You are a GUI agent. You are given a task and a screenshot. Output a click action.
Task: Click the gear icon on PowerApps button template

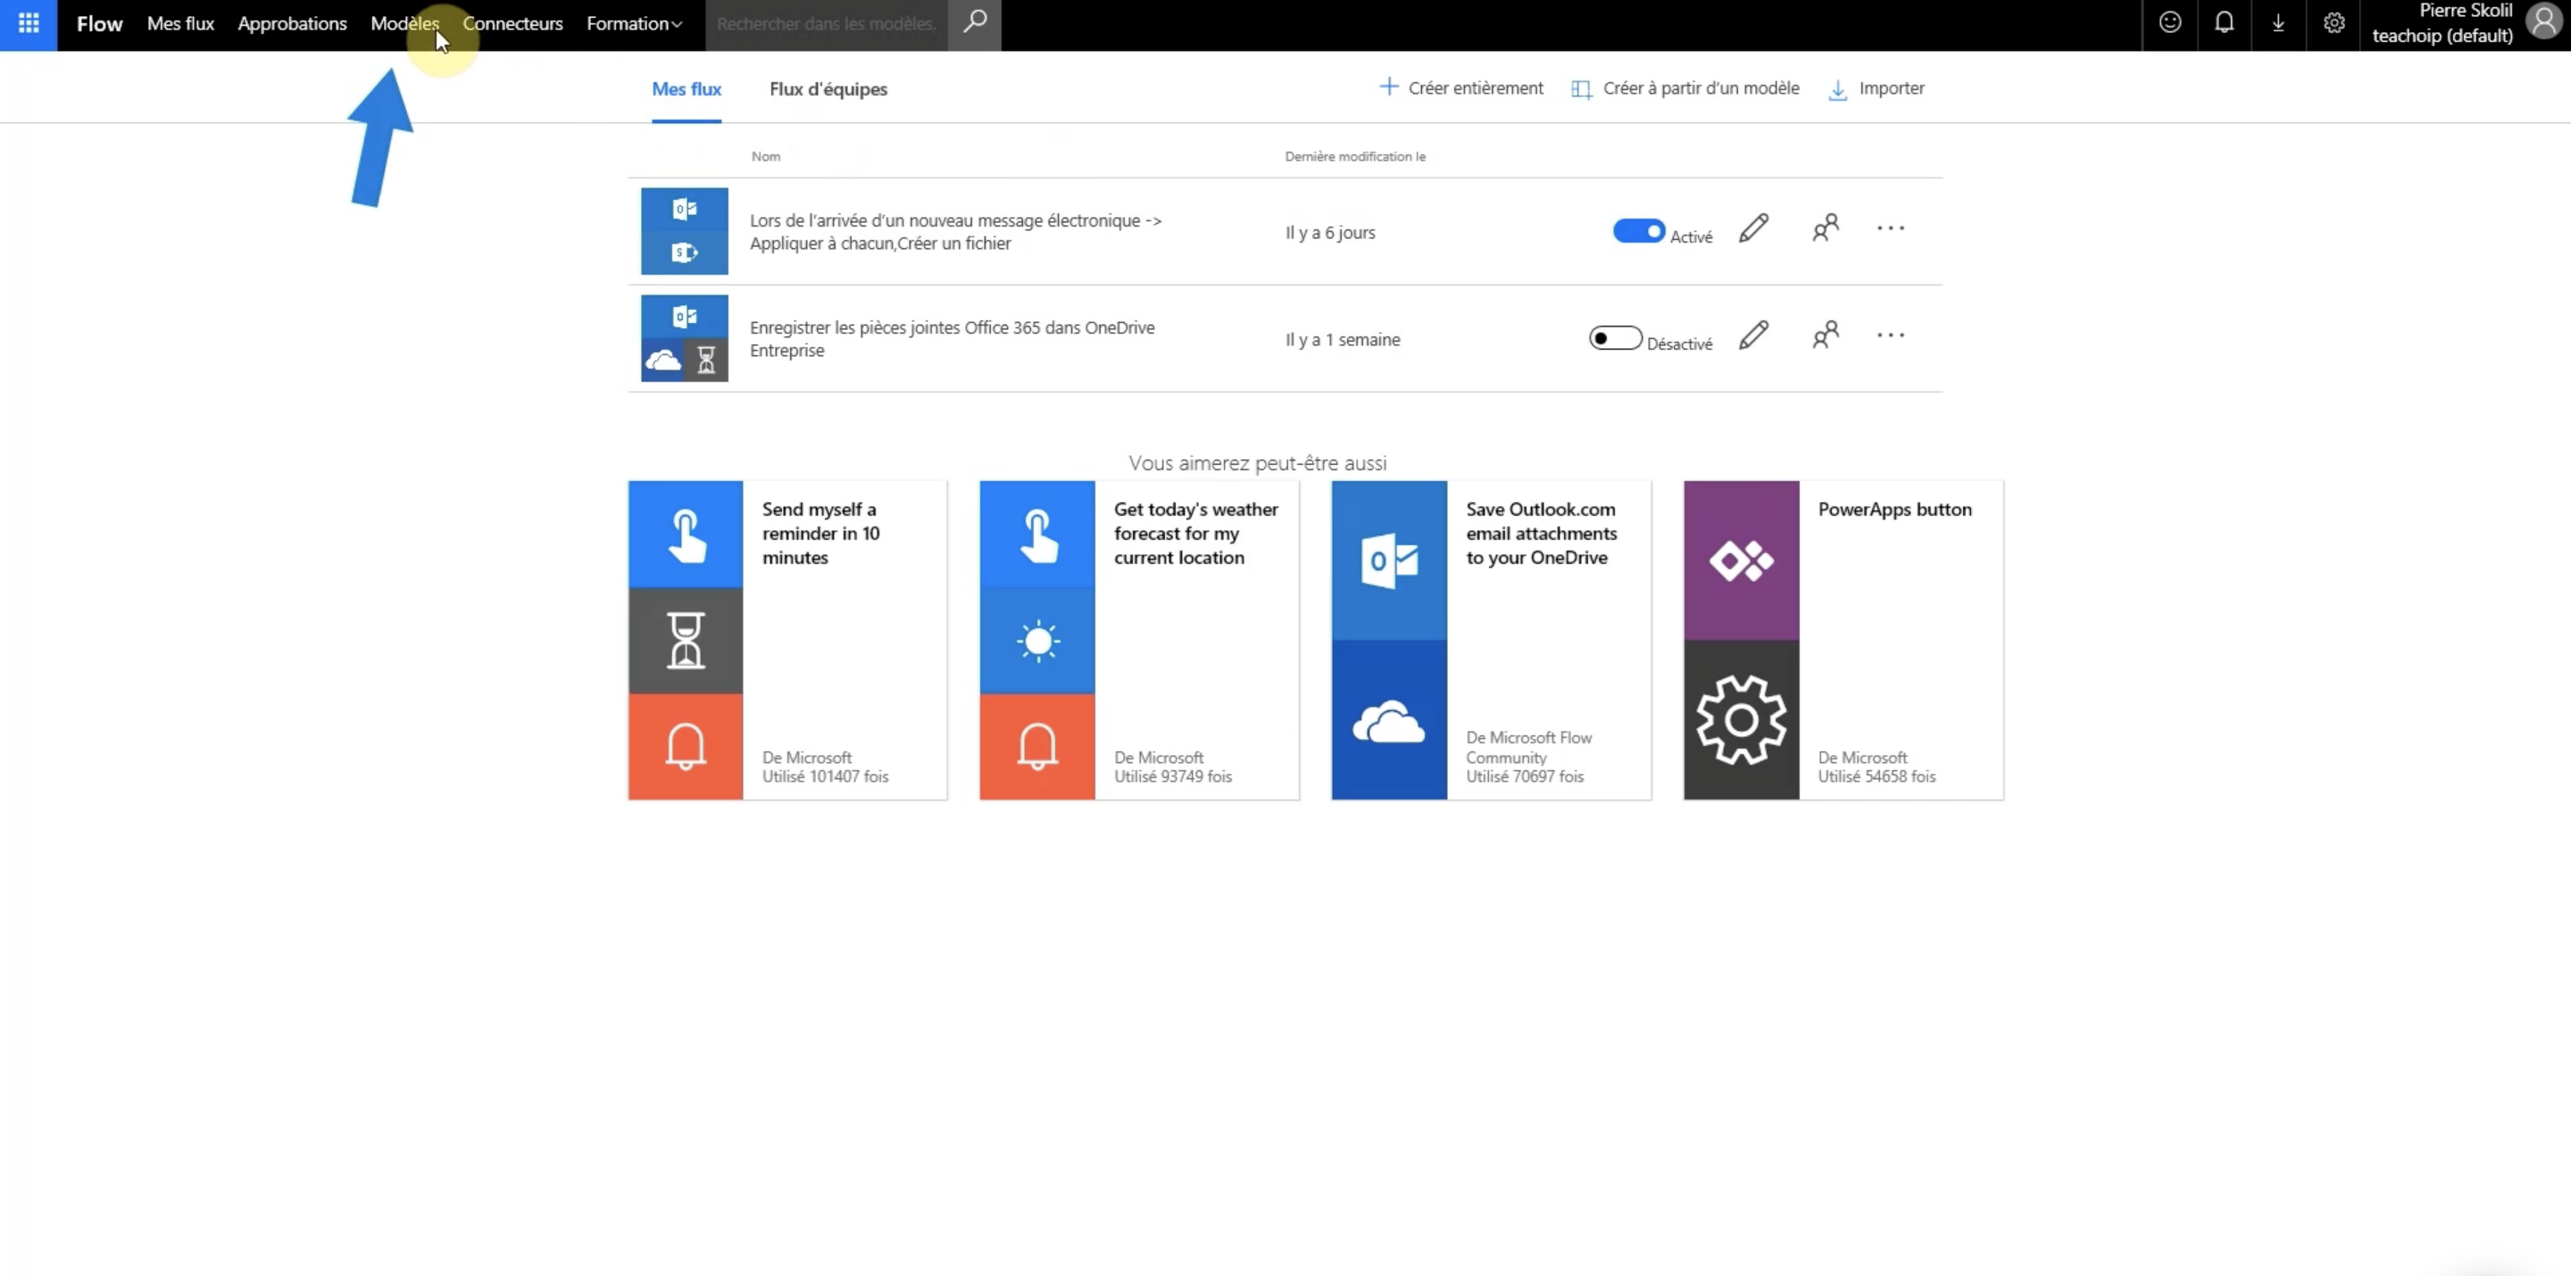tap(1742, 720)
